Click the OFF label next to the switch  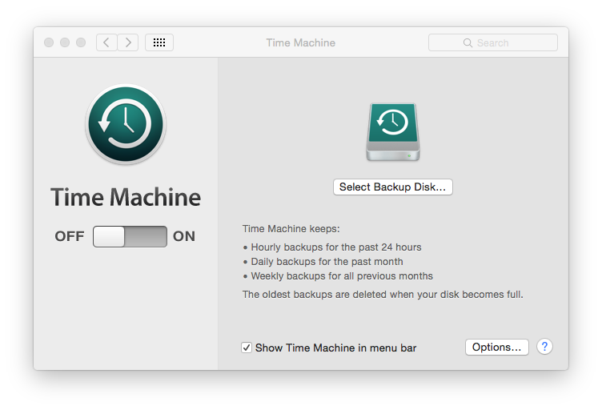pyautogui.click(x=70, y=236)
